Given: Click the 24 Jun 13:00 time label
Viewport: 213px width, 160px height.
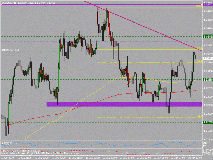Looking at the screenshot, I should click(x=195, y=158).
